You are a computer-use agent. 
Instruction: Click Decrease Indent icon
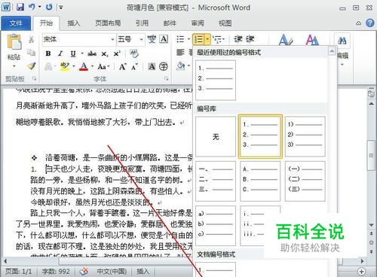238,39
